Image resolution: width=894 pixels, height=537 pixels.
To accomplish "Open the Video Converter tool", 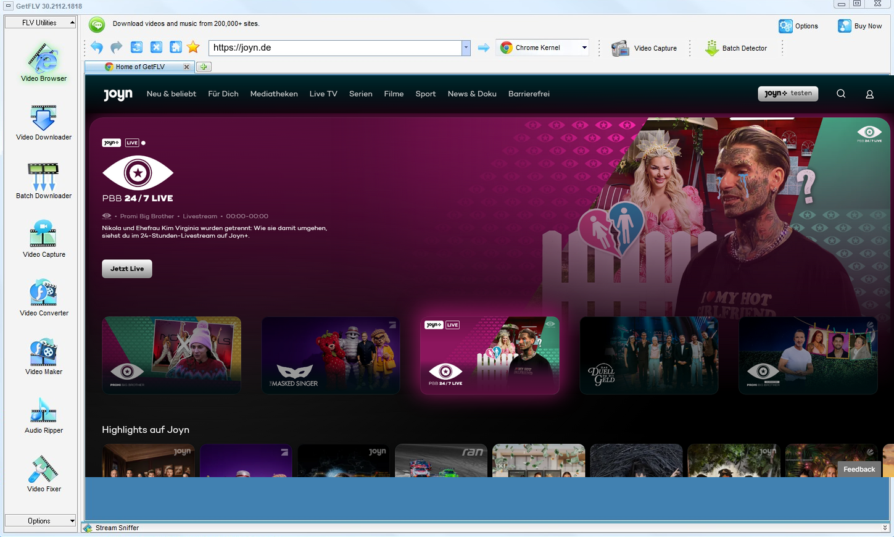I will pos(44,298).
